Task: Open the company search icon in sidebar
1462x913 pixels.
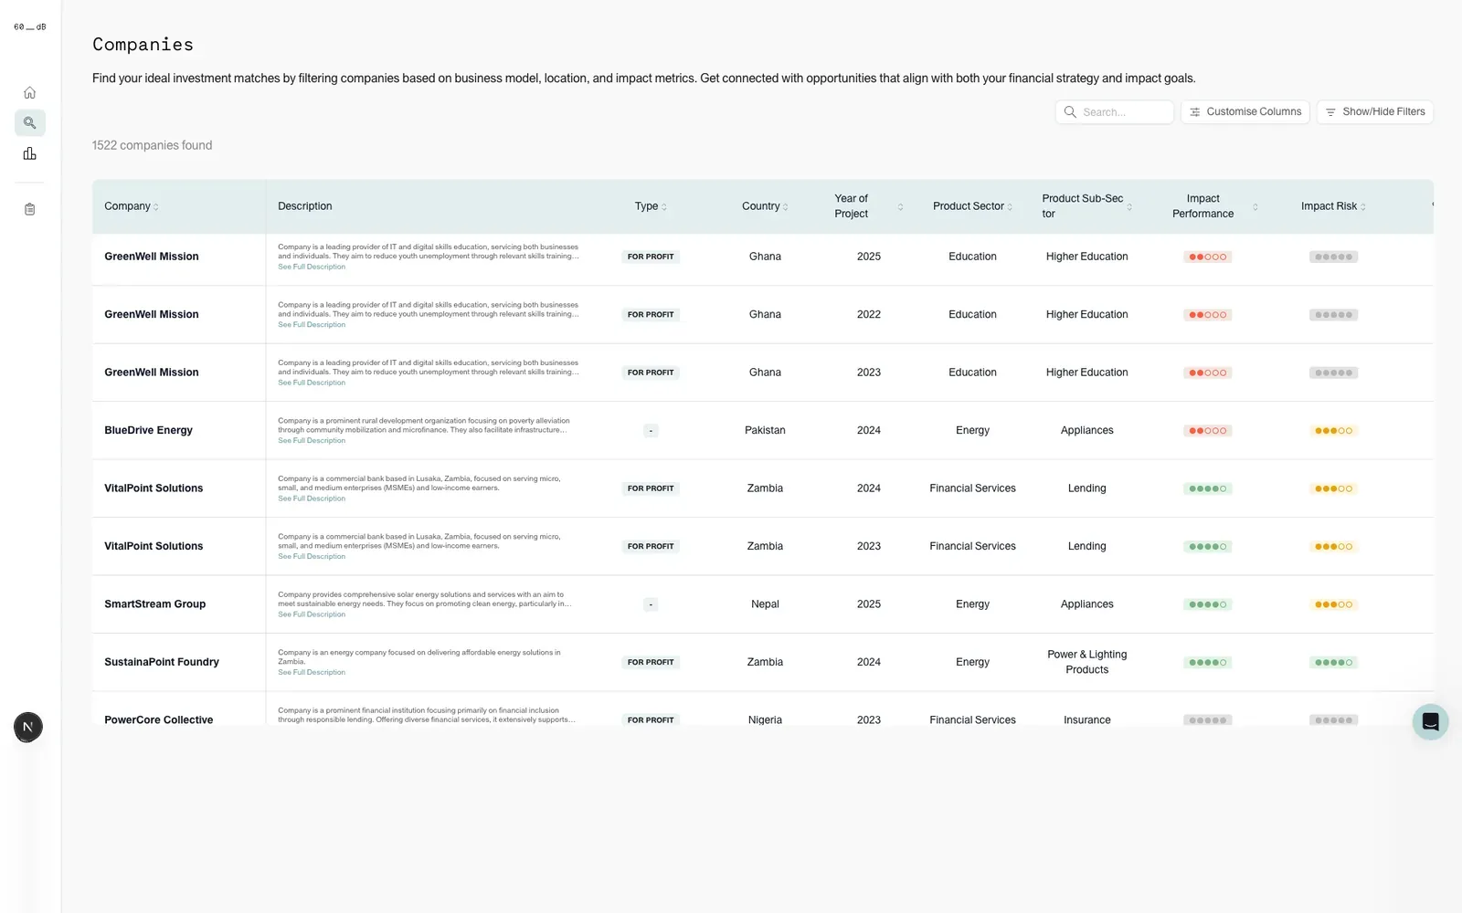Action: tap(29, 122)
